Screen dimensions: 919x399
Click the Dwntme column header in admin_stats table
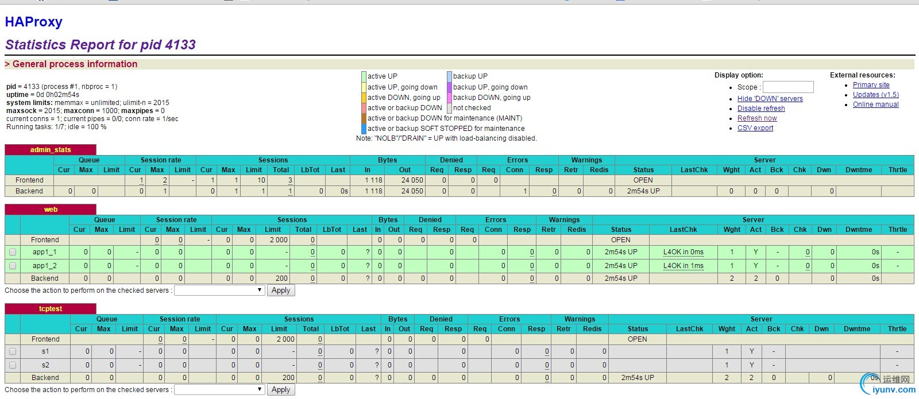(859, 170)
